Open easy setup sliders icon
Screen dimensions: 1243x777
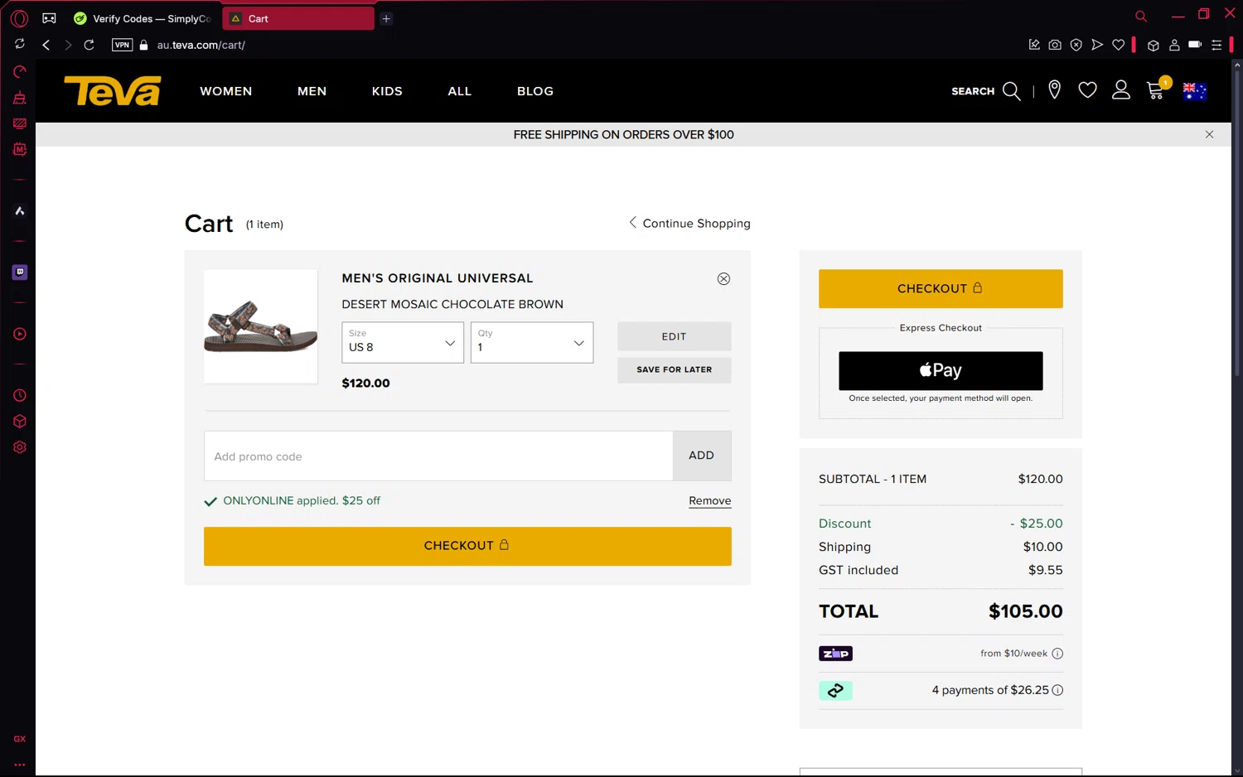1216,45
